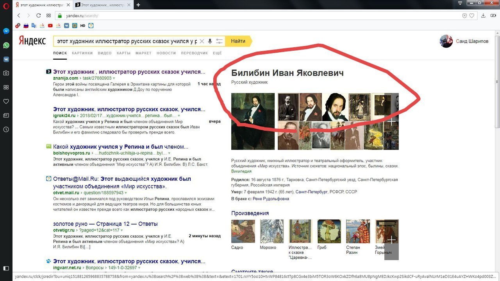Toggle the sidebar panel at the bottom left

pyautogui.click(x=6, y=269)
